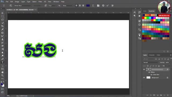Click the Background layer lock icon
The image size is (172, 97).
[x=167, y=78]
